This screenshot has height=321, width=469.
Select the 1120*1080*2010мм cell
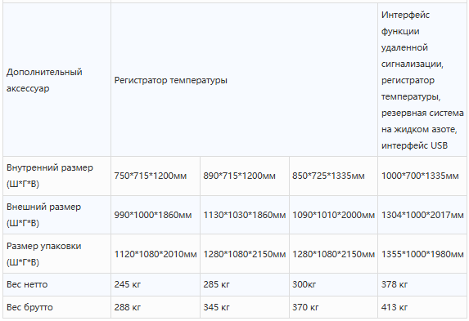point(156,254)
